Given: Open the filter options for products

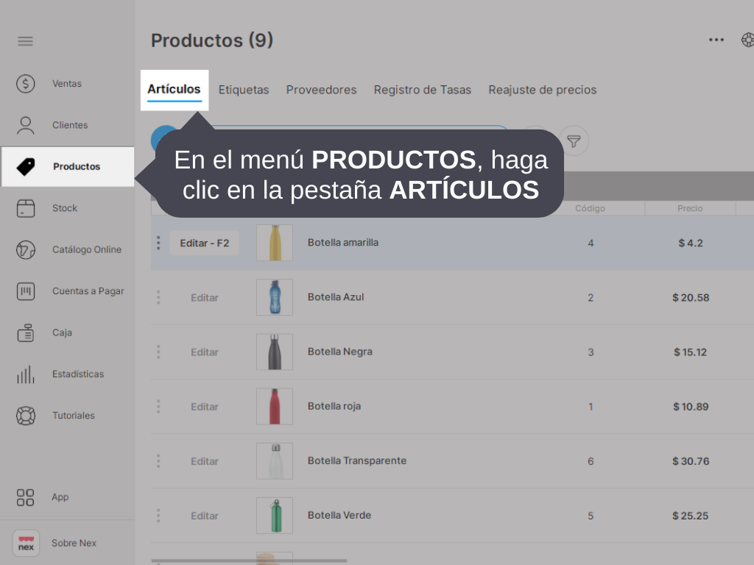Looking at the screenshot, I should [x=574, y=141].
